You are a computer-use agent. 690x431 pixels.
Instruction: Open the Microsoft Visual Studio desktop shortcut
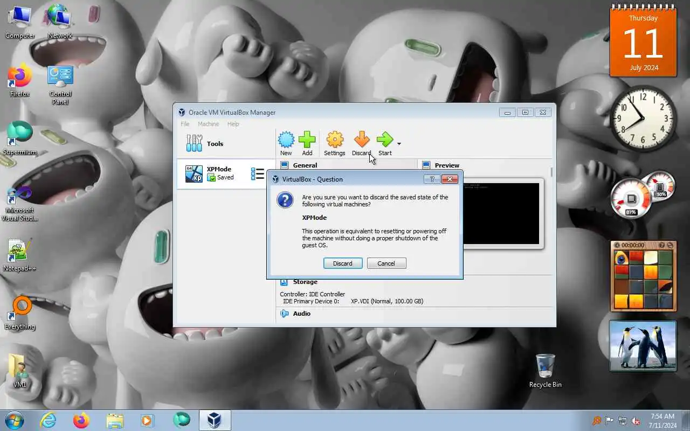[20, 203]
